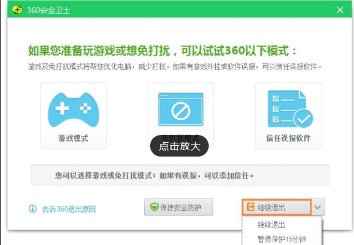Click the 360安全卫士 logo icon in title bar
This screenshot has width=354, height=245.
pos(17,10)
